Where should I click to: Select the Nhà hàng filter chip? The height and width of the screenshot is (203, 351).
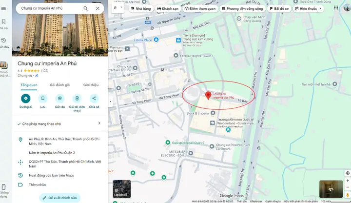coord(141,8)
